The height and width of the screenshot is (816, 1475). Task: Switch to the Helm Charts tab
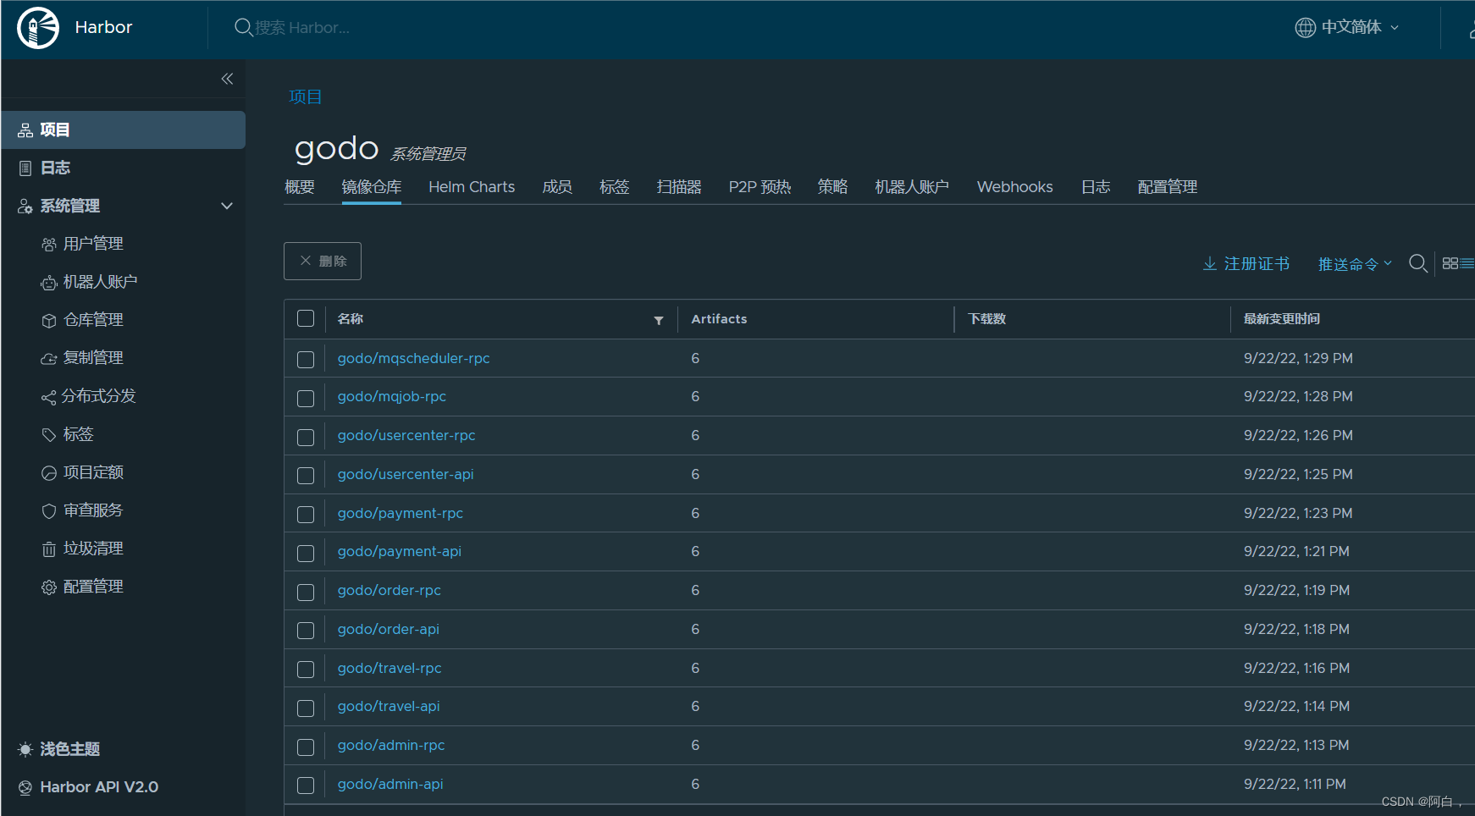(x=472, y=187)
